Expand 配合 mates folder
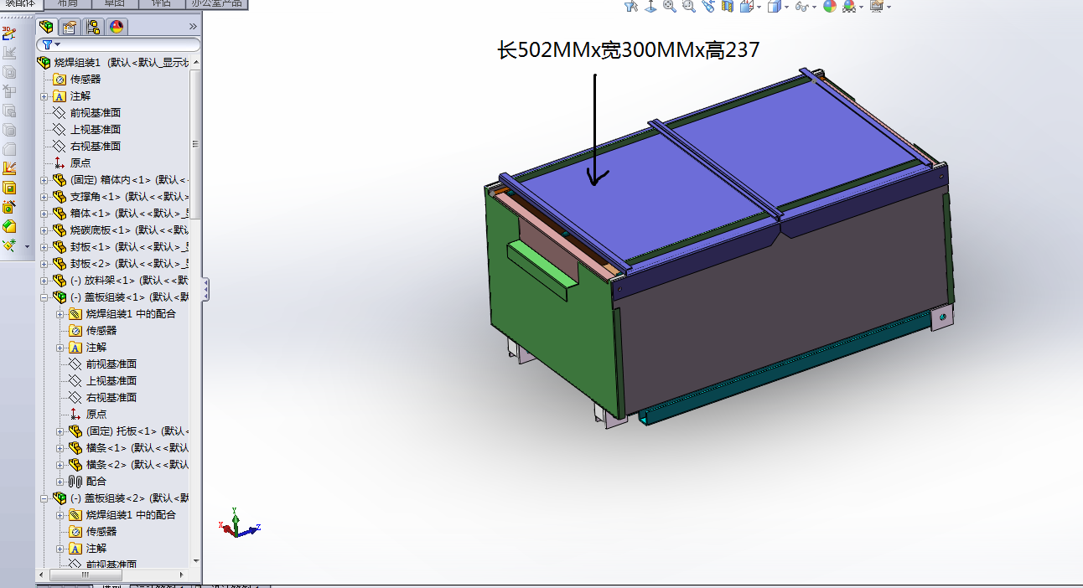Image resolution: width=1083 pixels, height=588 pixels. (x=60, y=482)
